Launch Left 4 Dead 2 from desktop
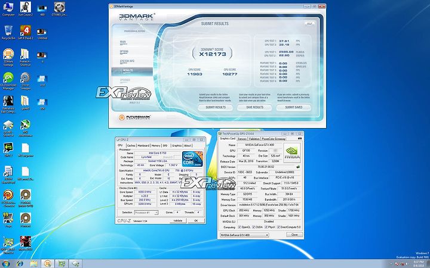 tap(26, 33)
